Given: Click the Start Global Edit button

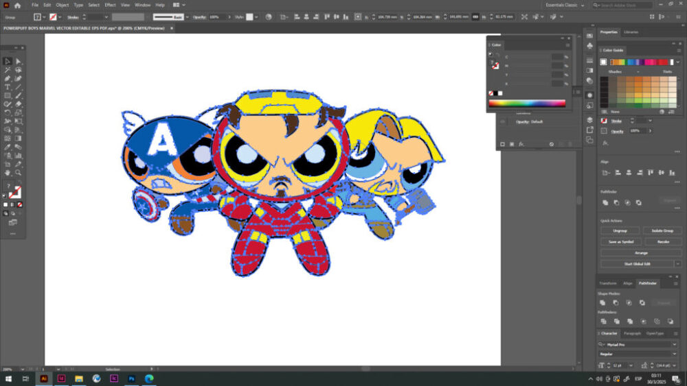Looking at the screenshot, I should point(637,264).
